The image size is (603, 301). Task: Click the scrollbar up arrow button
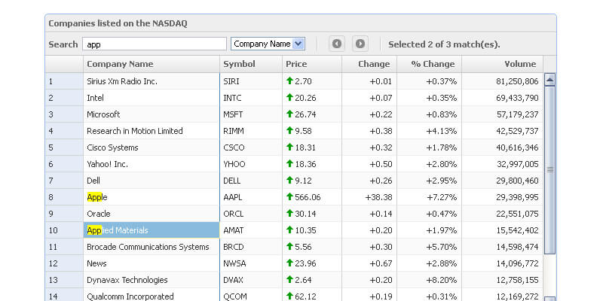coord(549,80)
